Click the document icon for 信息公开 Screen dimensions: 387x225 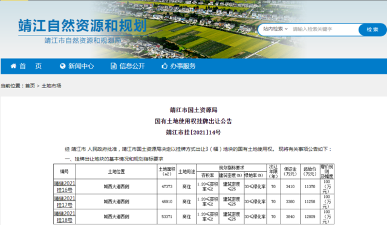[x=114, y=66]
